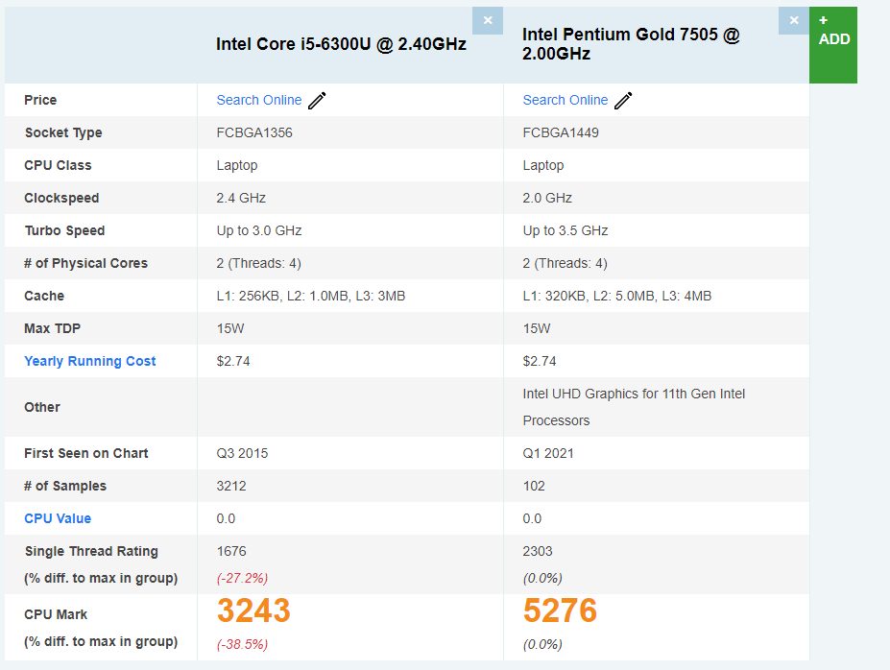890x670 pixels.
Task: Remove the Intel Pentium Gold 7505 column
Action: (x=794, y=20)
